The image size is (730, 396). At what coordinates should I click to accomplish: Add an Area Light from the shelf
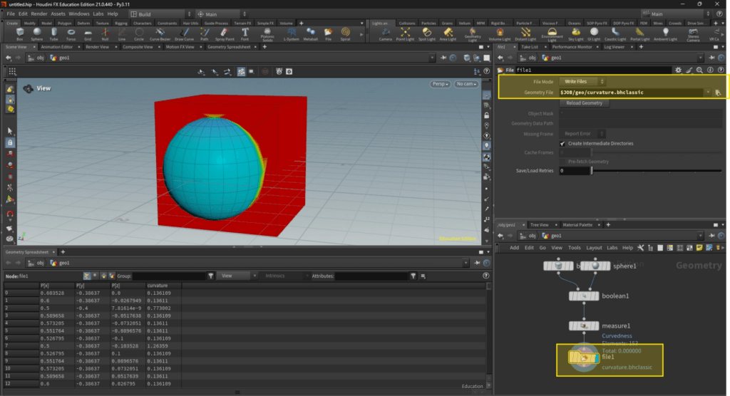click(x=448, y=34)
